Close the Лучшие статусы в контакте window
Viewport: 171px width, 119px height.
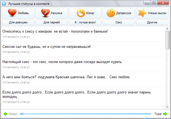coord(163,3)
